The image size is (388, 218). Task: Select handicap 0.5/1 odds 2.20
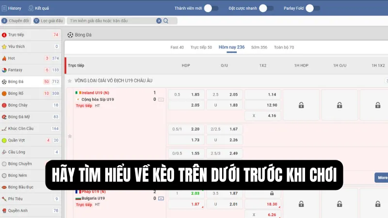186,129
